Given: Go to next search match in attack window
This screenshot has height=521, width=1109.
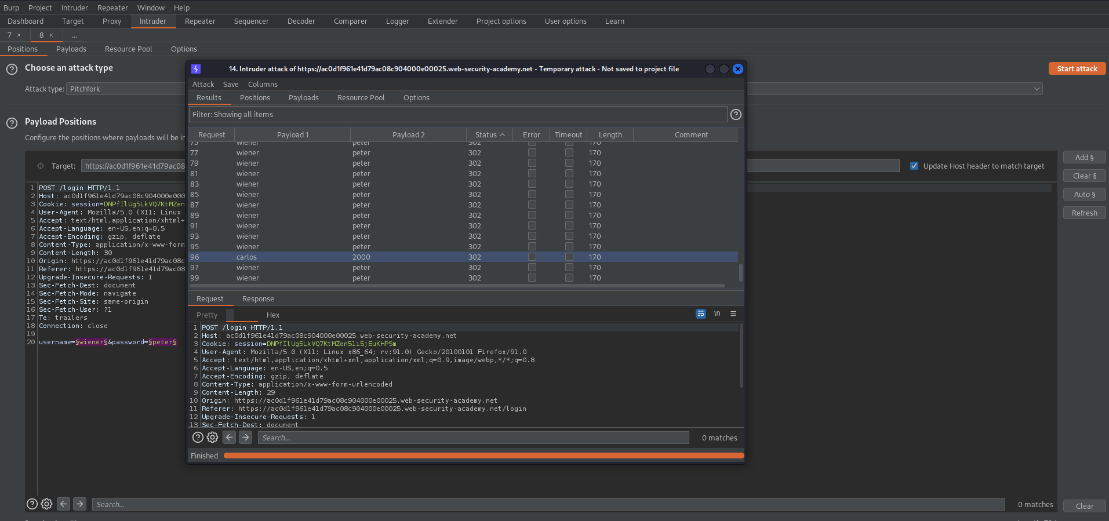Looking at the screenshot, I should [246, 438].
